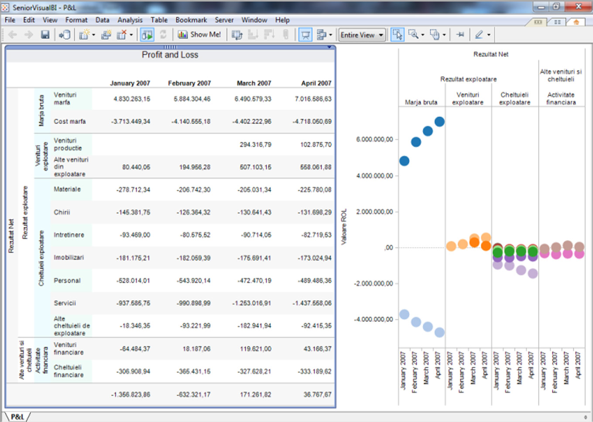Select the Cheltuieli financiare row label
The width and height of the screenshot is (593, 422).
(69, 371)
